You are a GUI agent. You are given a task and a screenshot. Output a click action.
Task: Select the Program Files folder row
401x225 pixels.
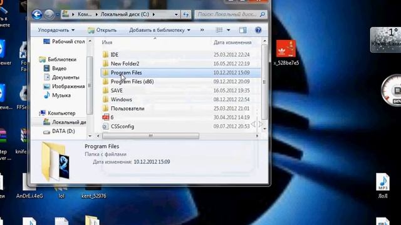[180, 72]
